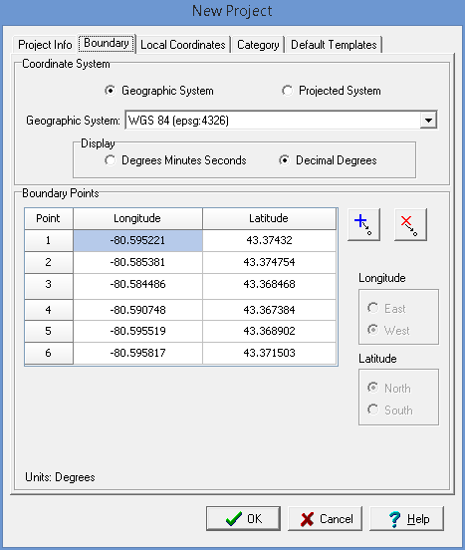Choose Decimal Degrees display option
The image size is (465, 550).
click(284, 160)
